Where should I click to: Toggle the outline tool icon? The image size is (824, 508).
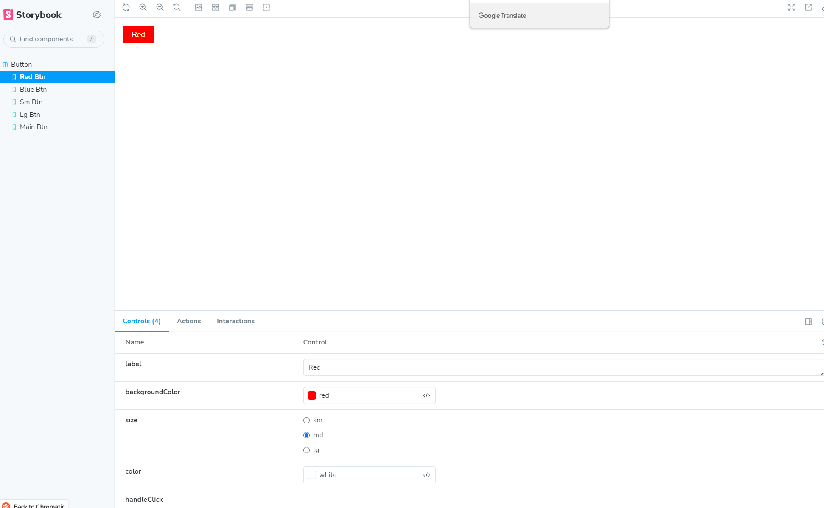(x=266, y=7)
